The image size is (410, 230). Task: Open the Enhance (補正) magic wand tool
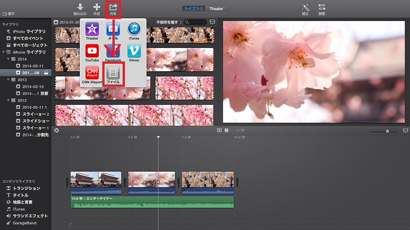click(x=305, y=7)
